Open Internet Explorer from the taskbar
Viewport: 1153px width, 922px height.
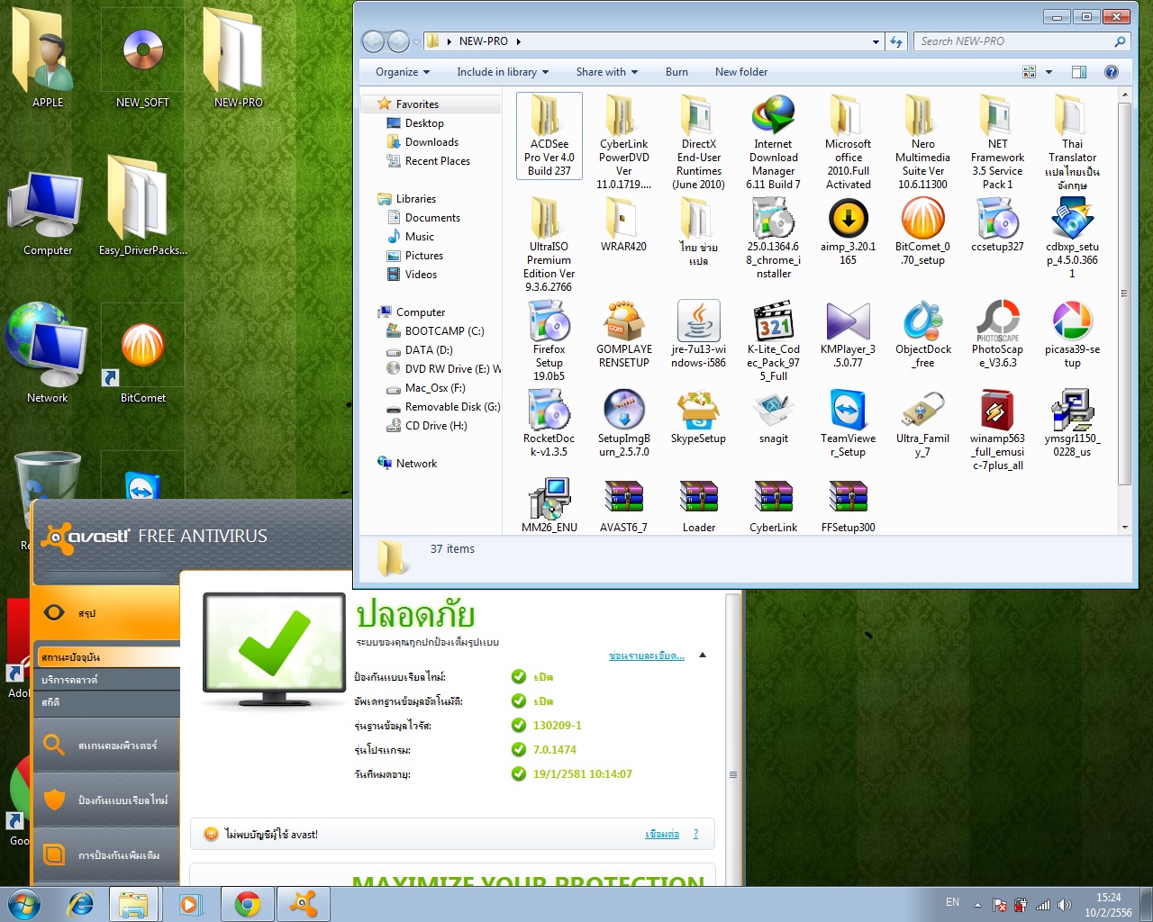[x=81, y=904]
